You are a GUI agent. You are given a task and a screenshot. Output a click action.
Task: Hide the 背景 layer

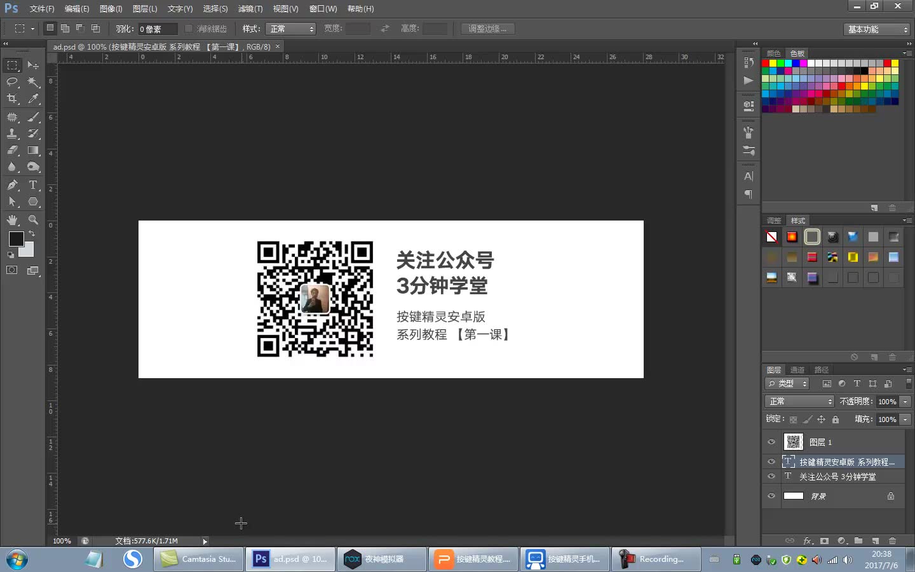click(x=771, y=496)
